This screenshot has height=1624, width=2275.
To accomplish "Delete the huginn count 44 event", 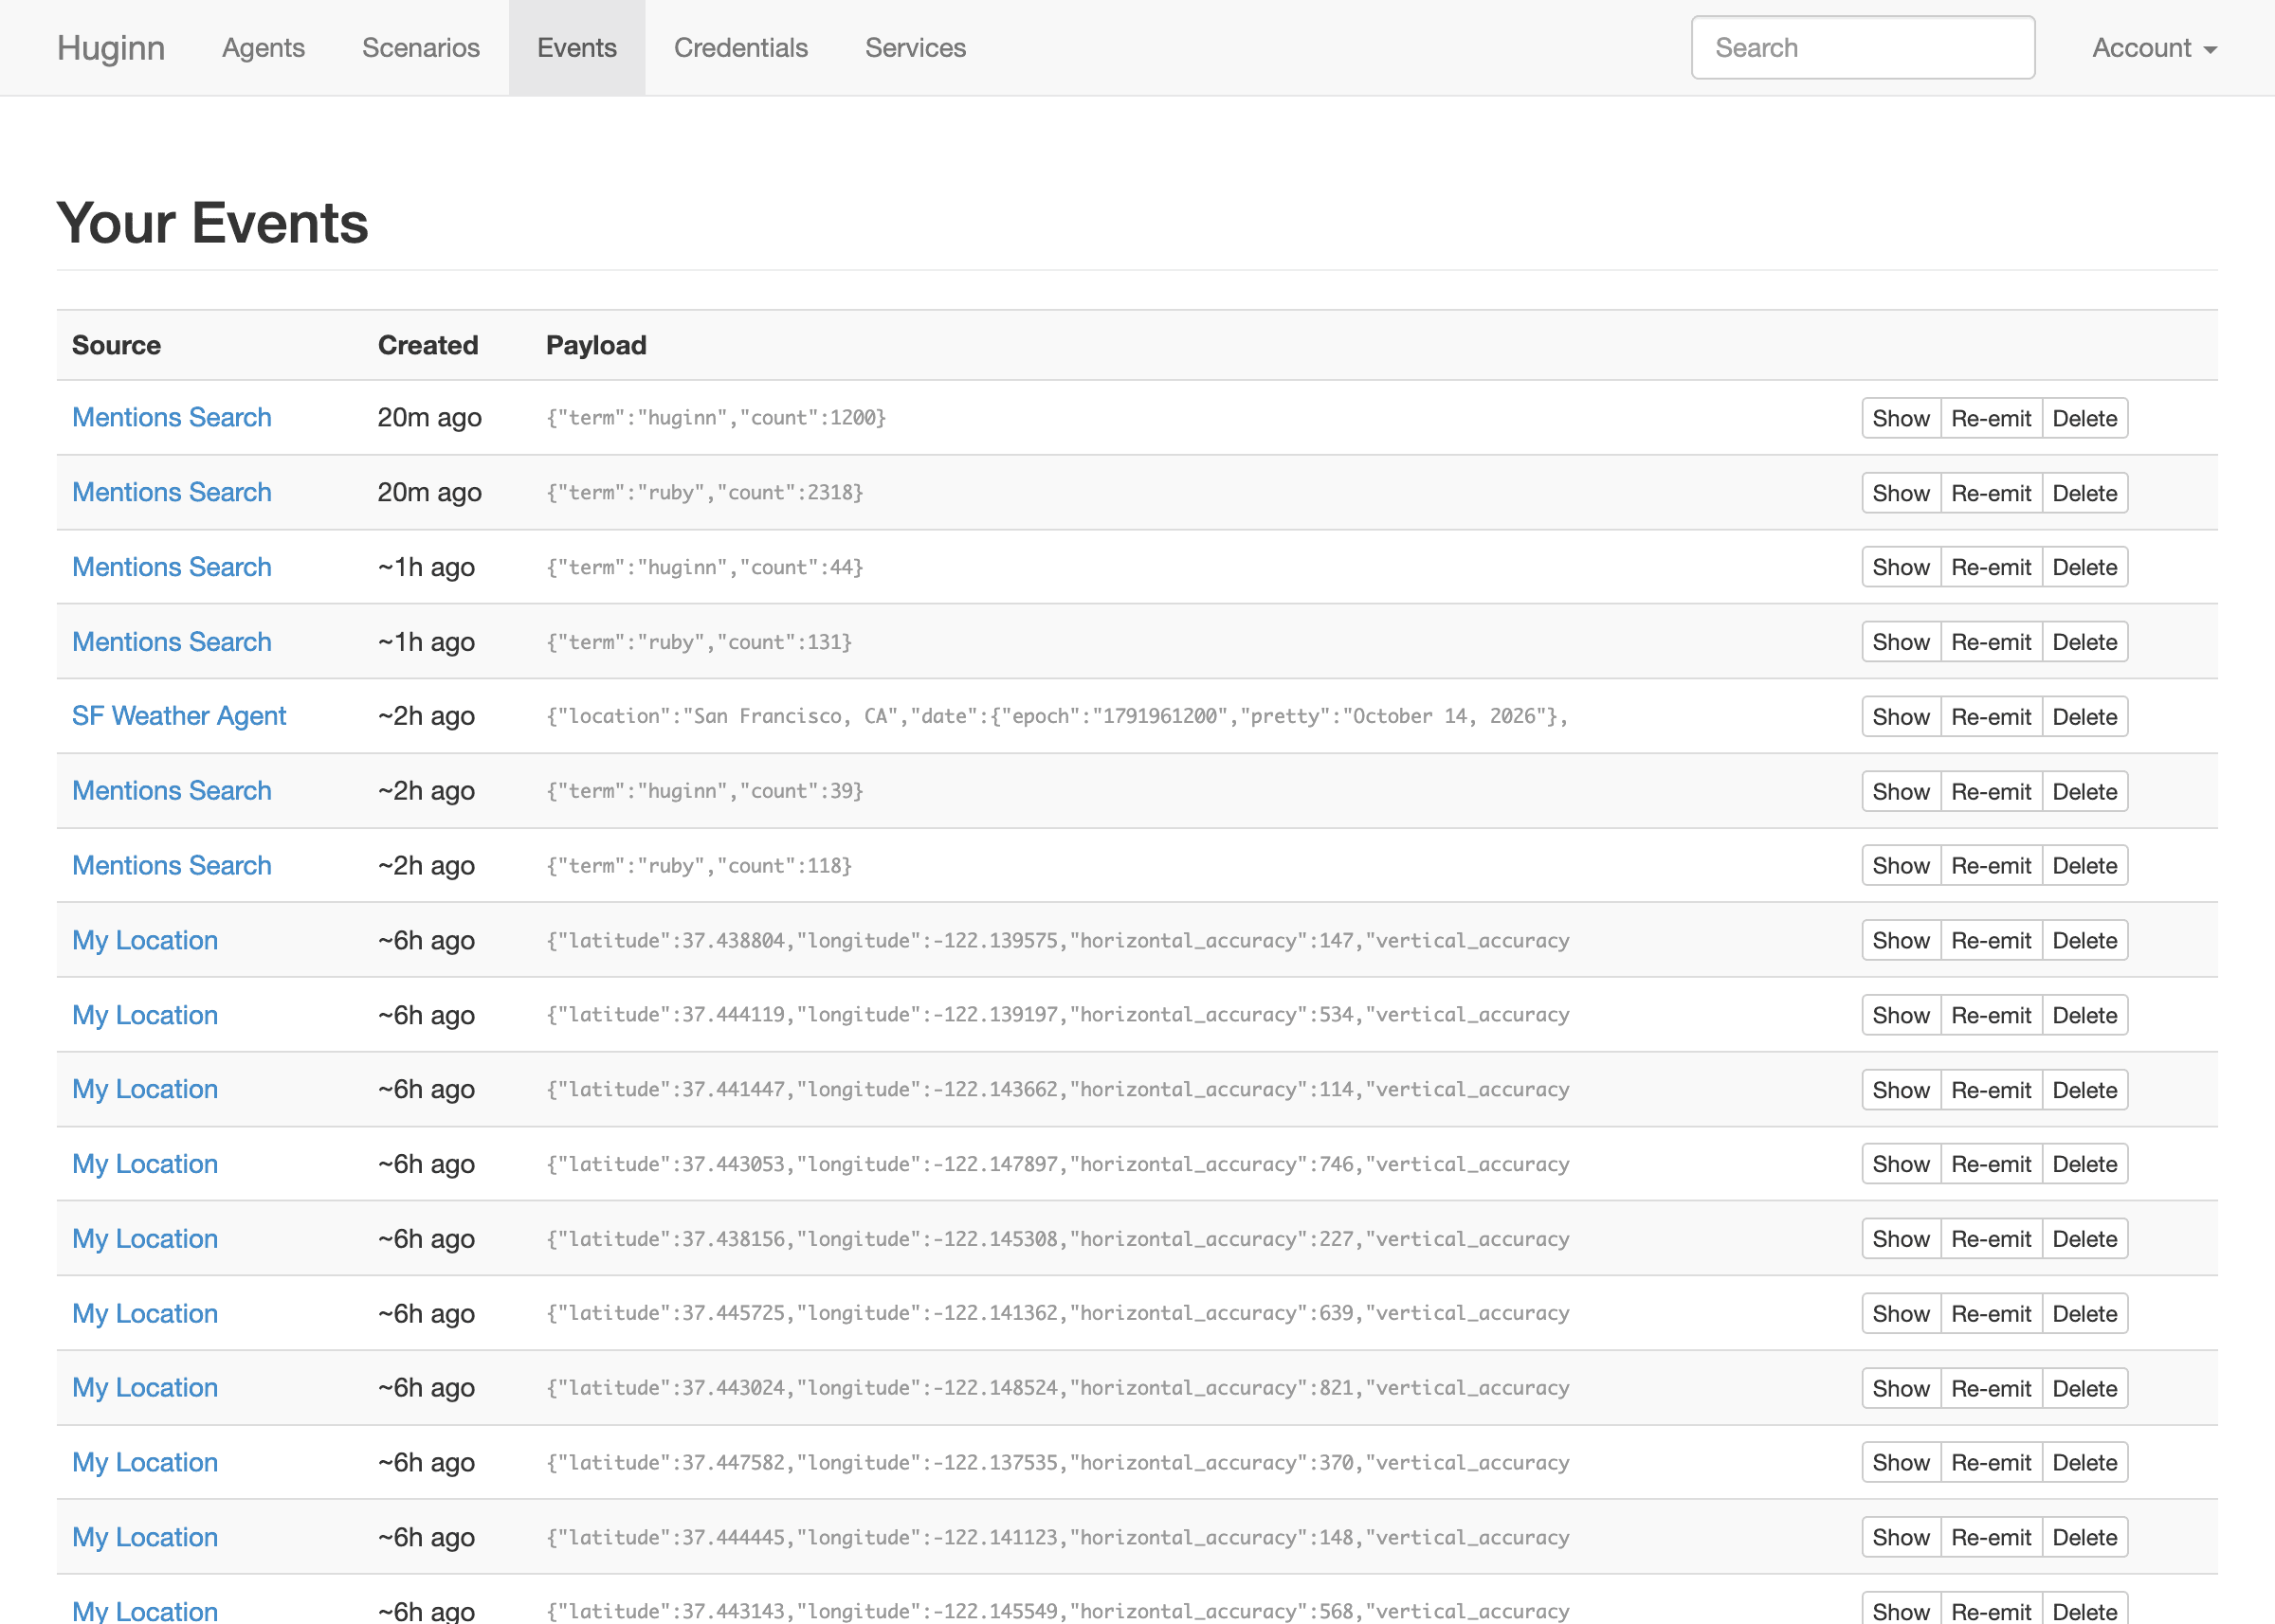I will 2084,567.
